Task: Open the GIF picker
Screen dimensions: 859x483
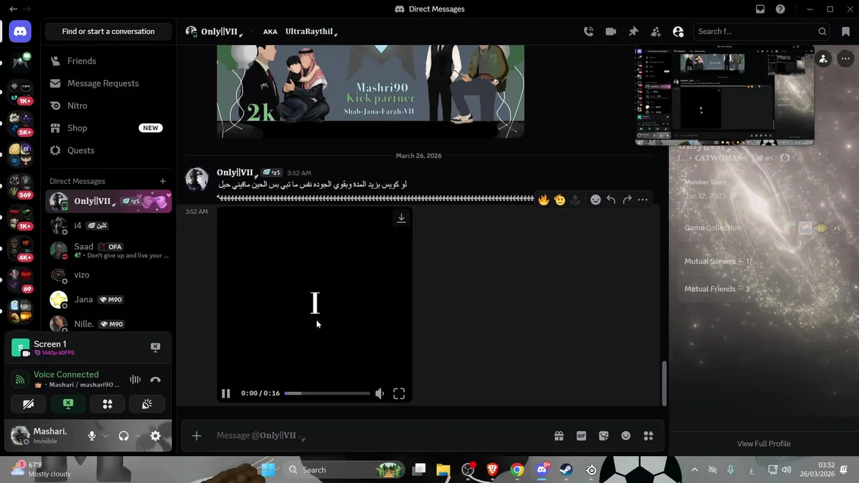Action: [x=581, y=436]
